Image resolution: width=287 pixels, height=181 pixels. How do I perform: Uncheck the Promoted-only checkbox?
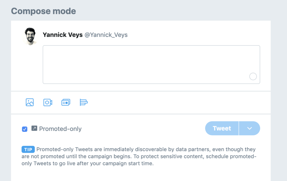(x=25, y=129)
